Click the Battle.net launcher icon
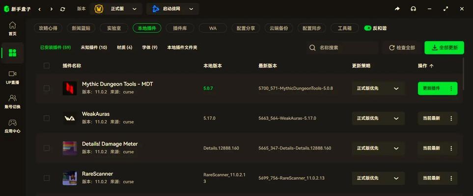473x196 pixels. point(156,9)
